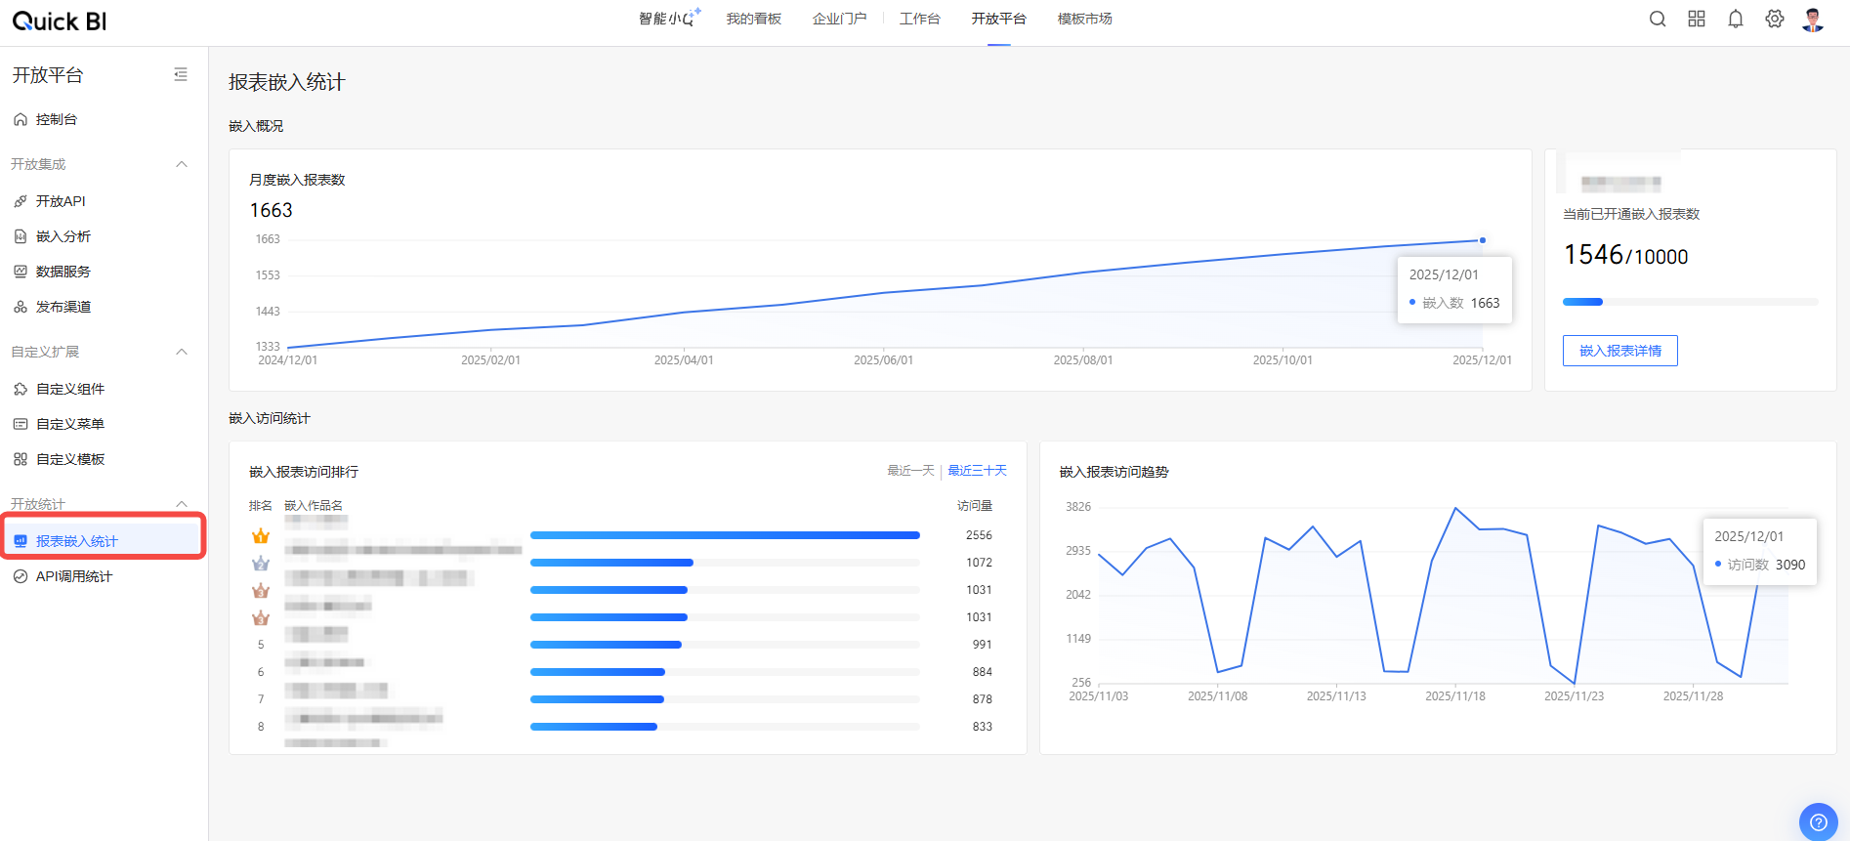Collapse the sidebar with the fold icon
The height and width of the screenshot is (841, 1850).
(x=181, y=74)
